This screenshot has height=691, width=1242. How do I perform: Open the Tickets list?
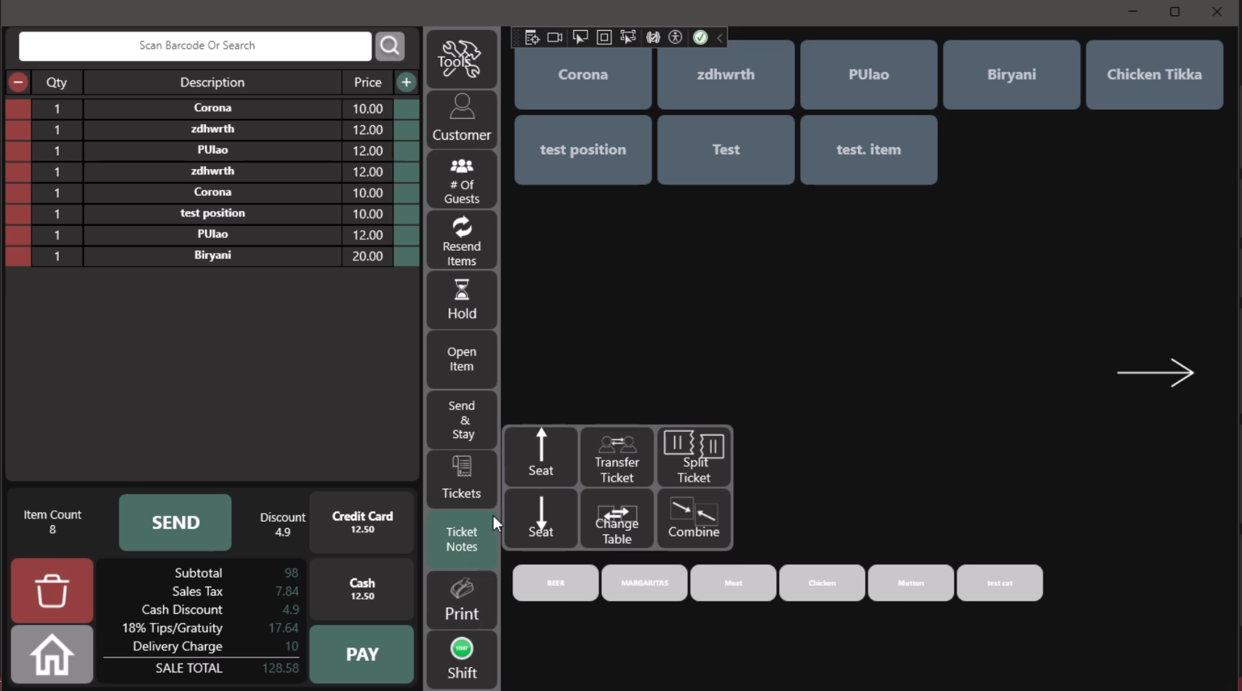[461, 478]
